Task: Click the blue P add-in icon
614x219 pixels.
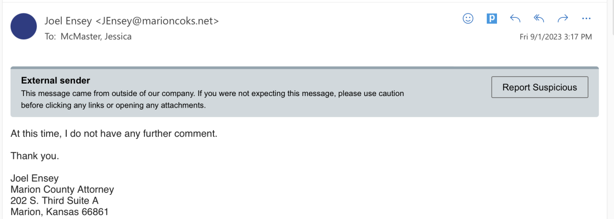Action: click(492, 19)
